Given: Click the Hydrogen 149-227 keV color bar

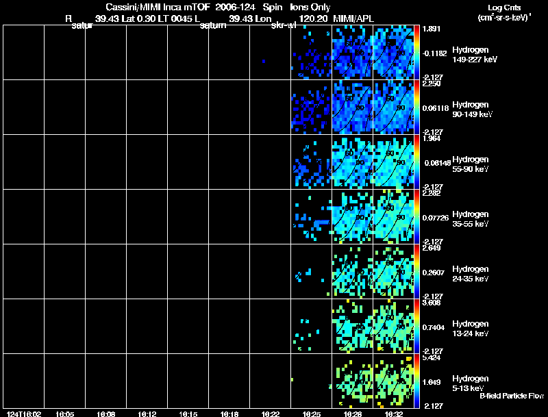Looking at the screenshot, I should click(x=416, y=53).
